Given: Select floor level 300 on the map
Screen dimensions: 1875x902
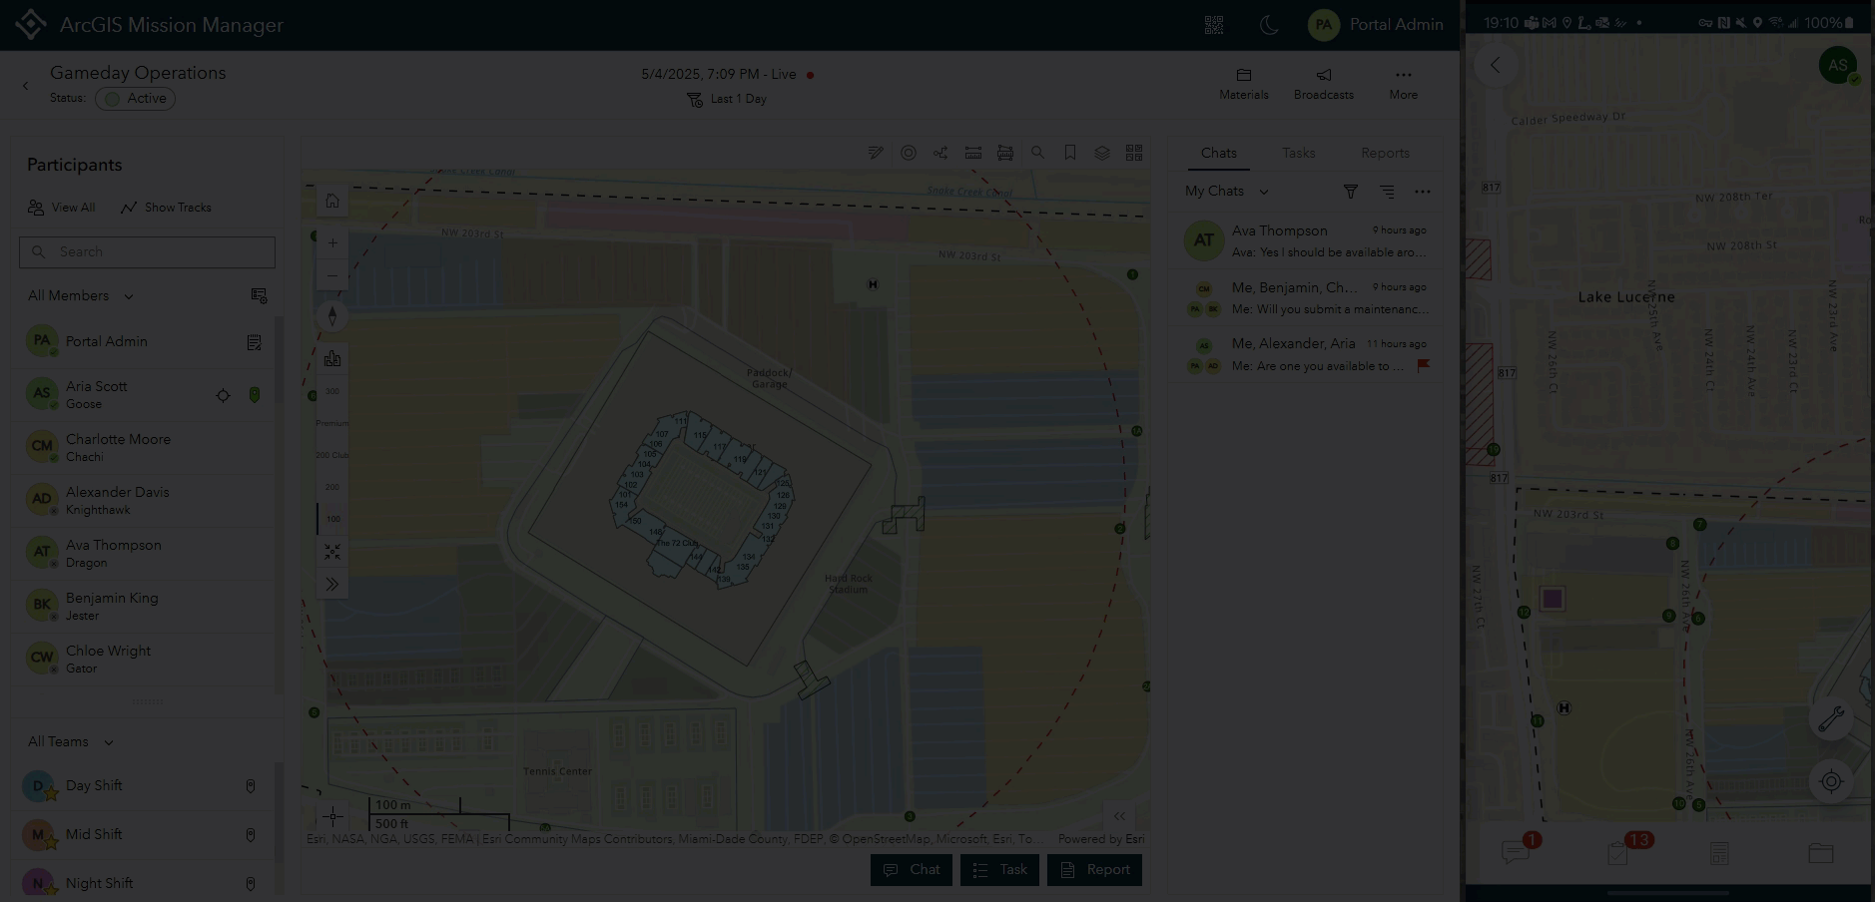Looking at the screenshot, I should (332, 391).
